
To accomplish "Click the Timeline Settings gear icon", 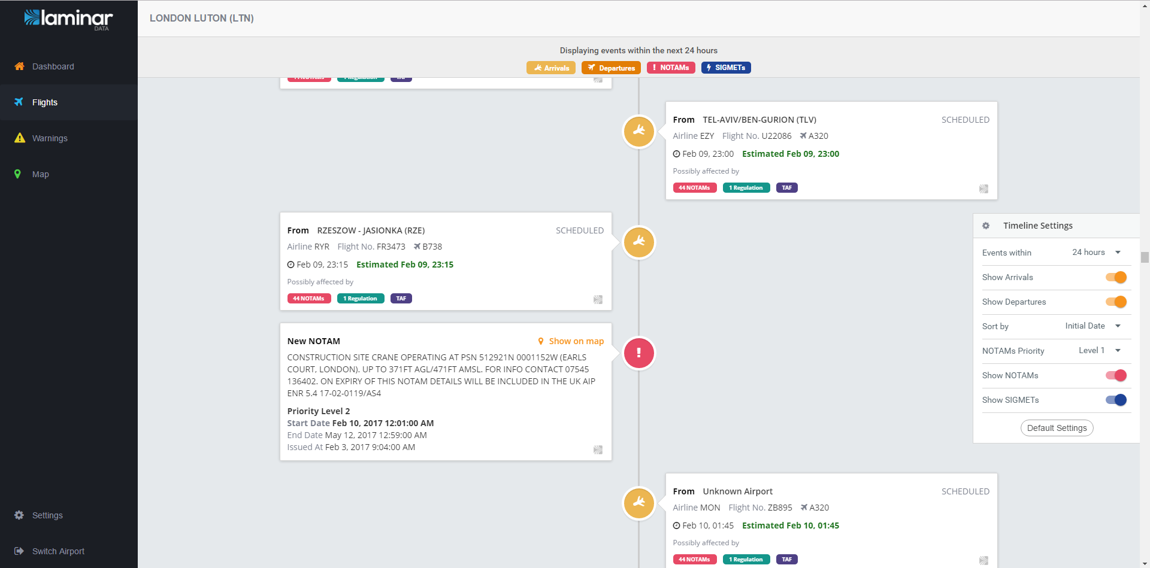I will pyautogui.click(x=986, y=226).
